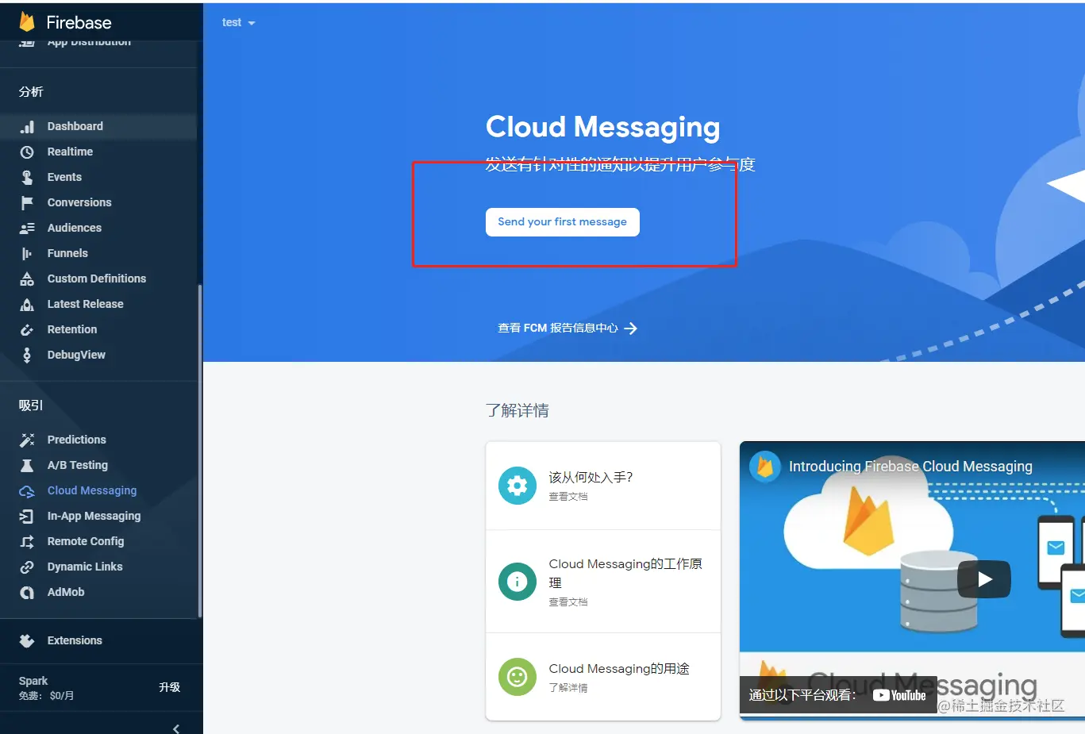Select the A/B Testing icon
This screenshot has width=1085, height=734.
coord(27,465)
